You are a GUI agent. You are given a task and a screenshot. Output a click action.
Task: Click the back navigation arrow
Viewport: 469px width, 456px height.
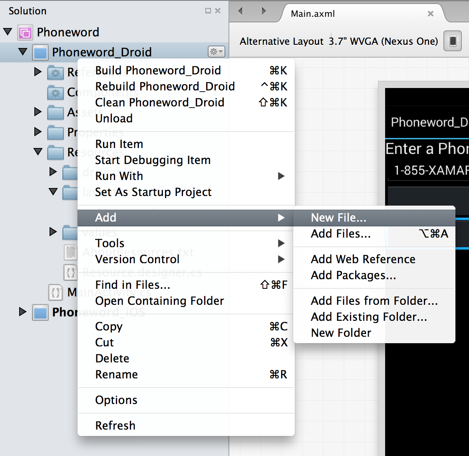(x=240, y=11)
